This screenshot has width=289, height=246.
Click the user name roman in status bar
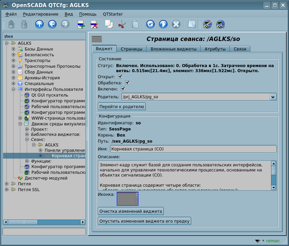273,241
